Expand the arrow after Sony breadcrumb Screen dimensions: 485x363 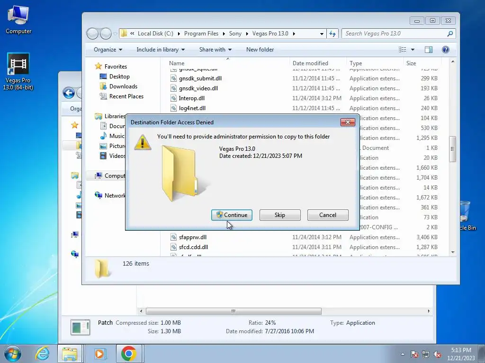coord(247,34)
